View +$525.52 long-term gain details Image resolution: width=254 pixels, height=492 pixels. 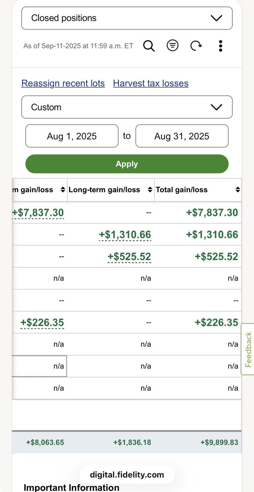129,257
